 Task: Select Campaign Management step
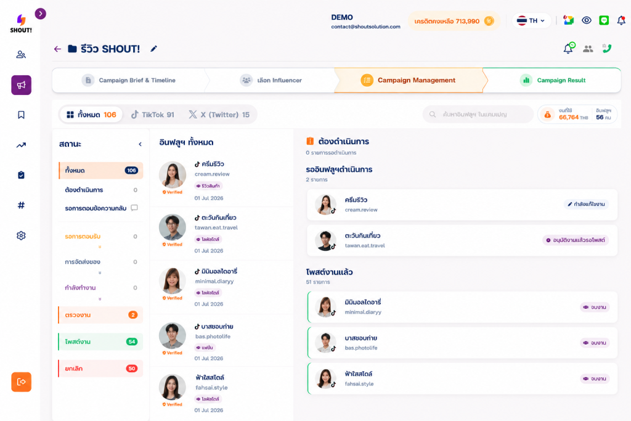point(408,80)
